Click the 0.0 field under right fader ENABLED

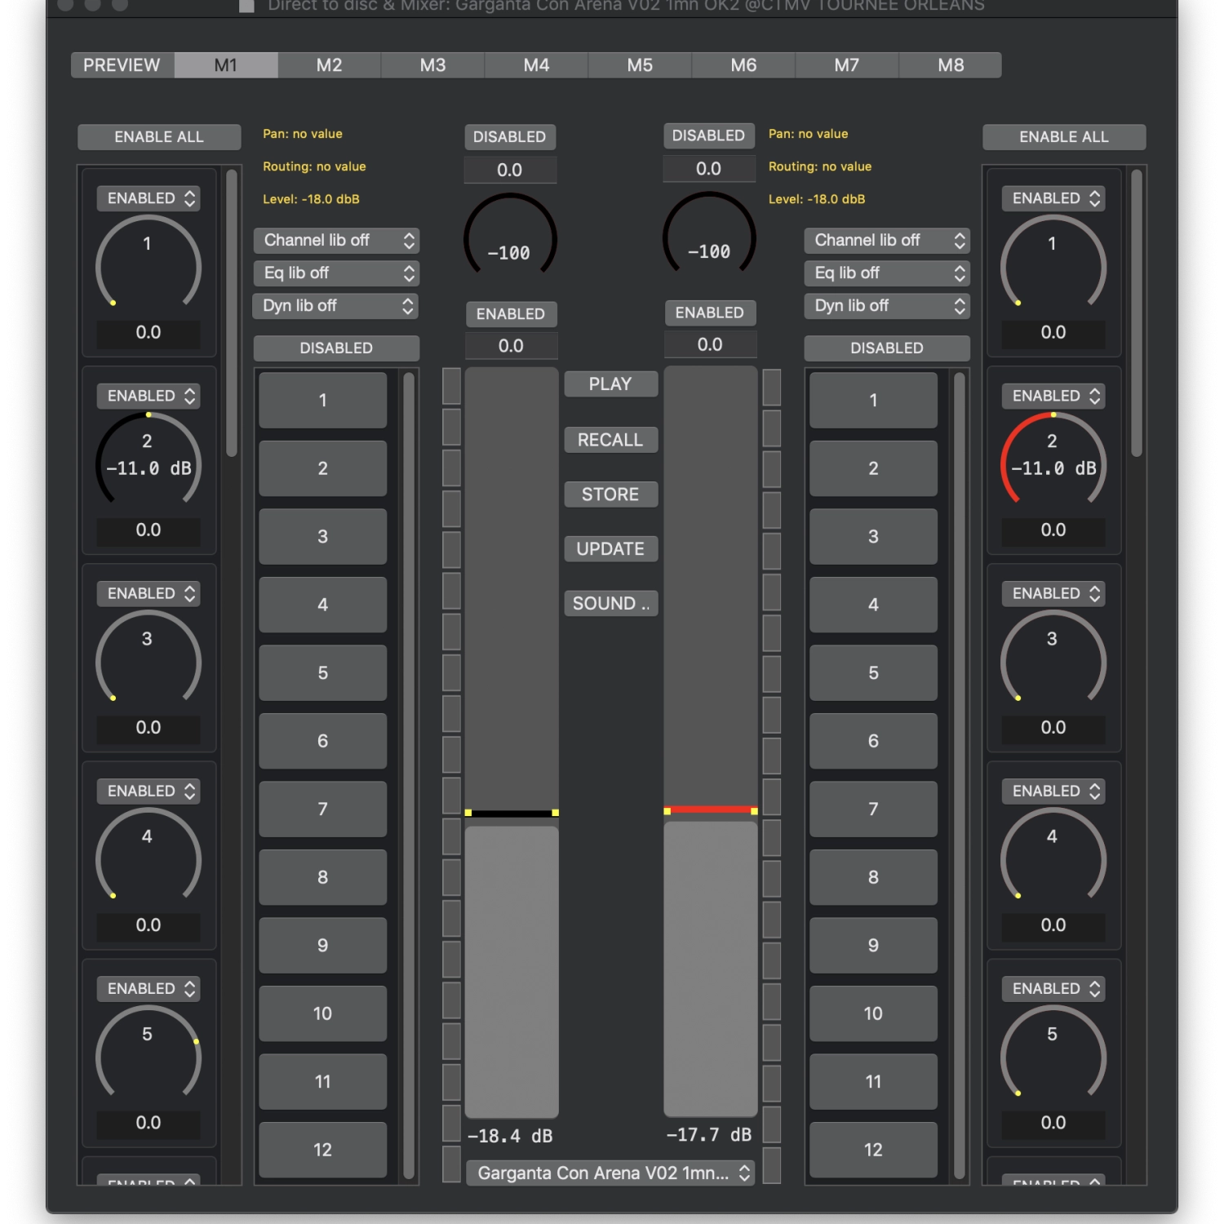click(x=710, y=344)
